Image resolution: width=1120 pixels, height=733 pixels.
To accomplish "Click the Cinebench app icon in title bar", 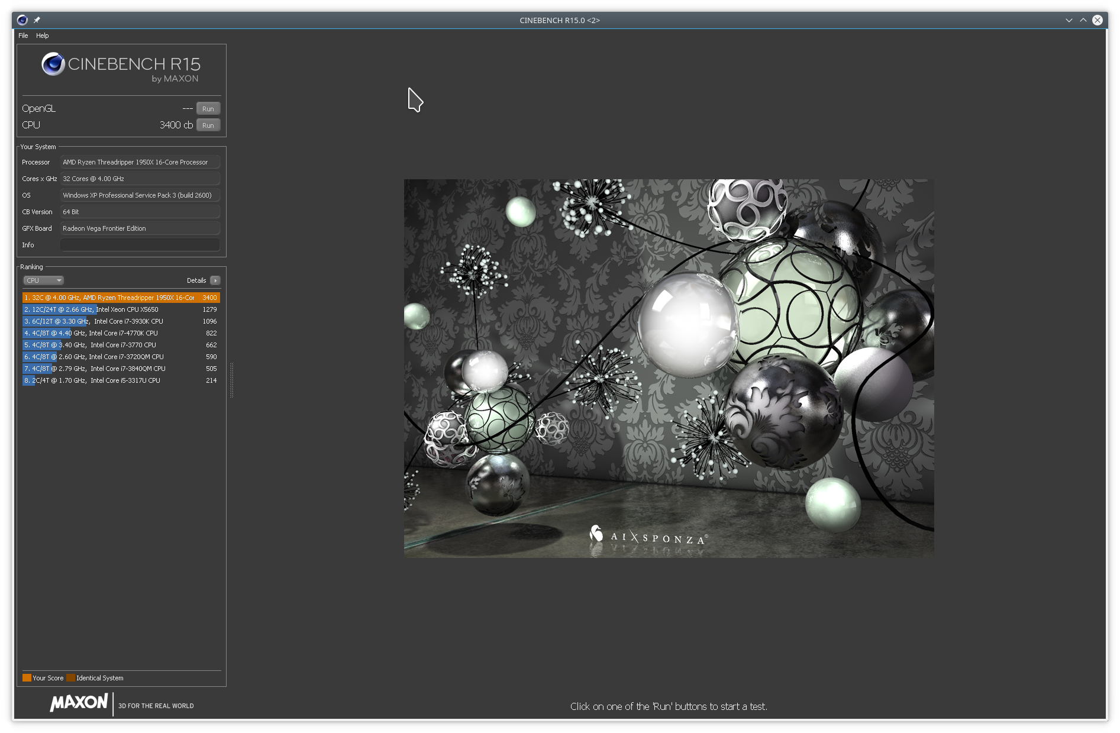I will pyautogui.click(x=22, y=20).
